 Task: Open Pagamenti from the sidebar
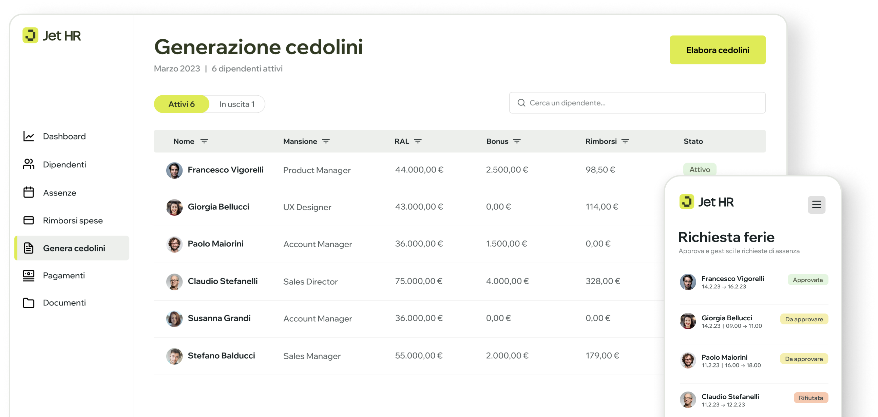(x=64, y=276)
